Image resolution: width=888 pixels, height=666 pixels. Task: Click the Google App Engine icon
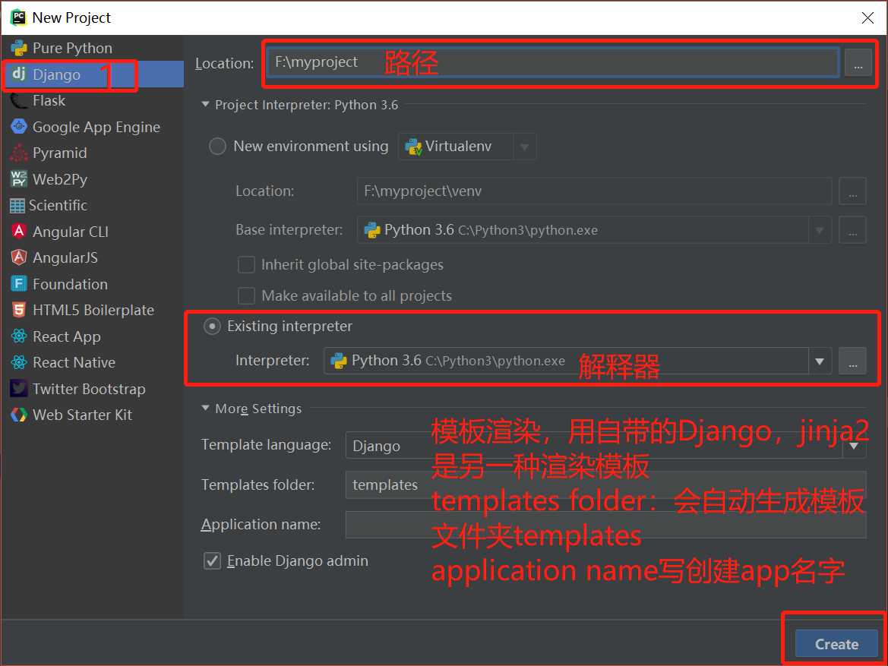[x=19, y=127]
